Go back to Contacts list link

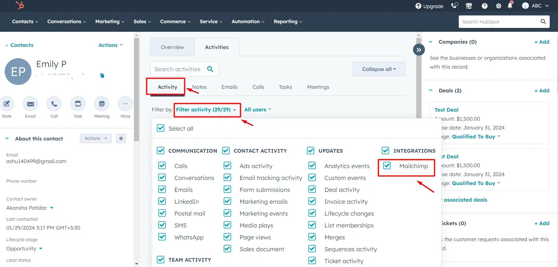point(20,45)
